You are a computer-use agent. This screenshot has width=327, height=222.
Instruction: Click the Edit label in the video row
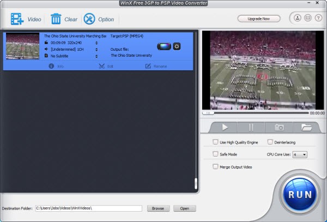tap(110, 67)
